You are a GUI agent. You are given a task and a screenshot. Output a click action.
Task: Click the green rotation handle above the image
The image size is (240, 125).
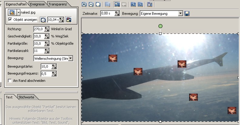click(x=160, y=26)
